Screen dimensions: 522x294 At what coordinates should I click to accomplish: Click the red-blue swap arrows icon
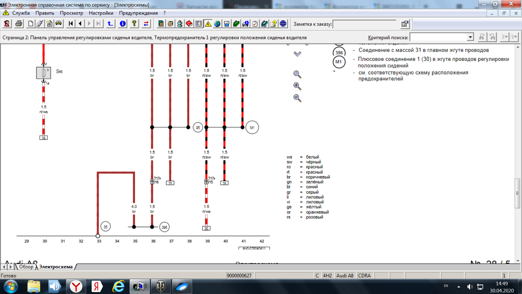point(146,24)
